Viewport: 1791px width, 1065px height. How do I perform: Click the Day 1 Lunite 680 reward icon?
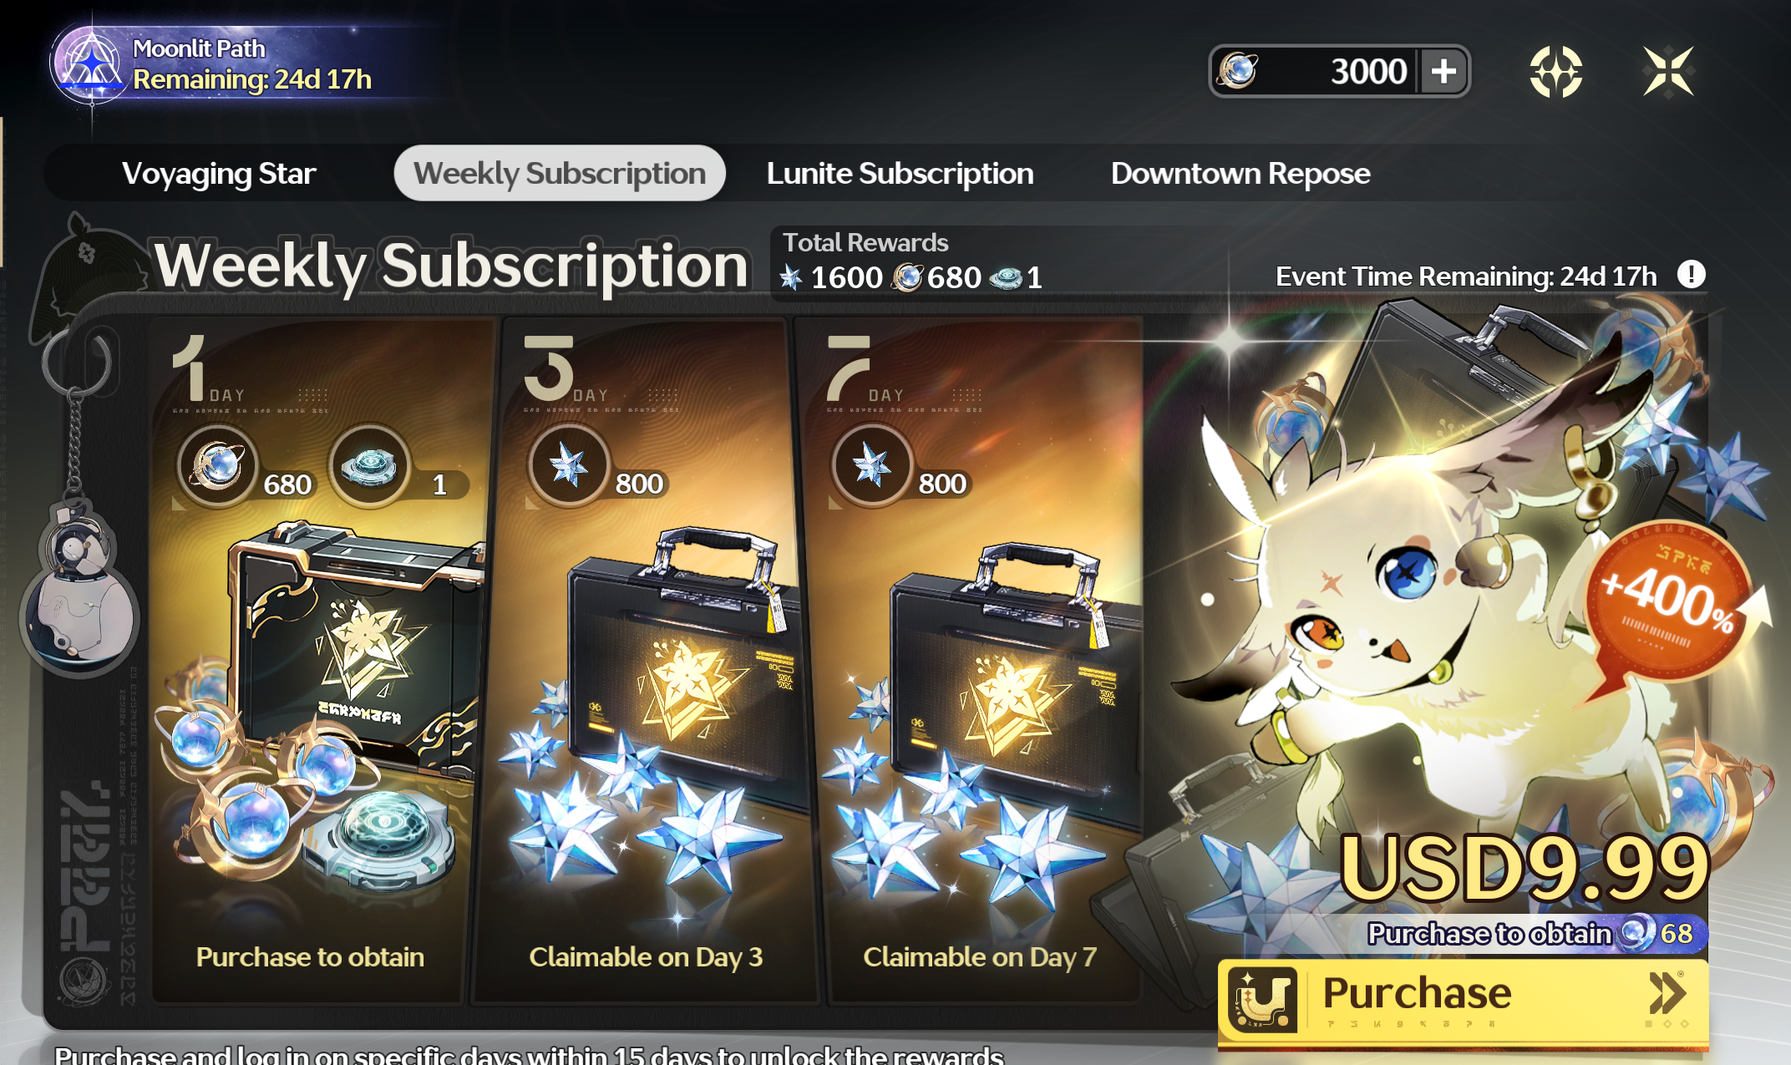click(217, 464)
